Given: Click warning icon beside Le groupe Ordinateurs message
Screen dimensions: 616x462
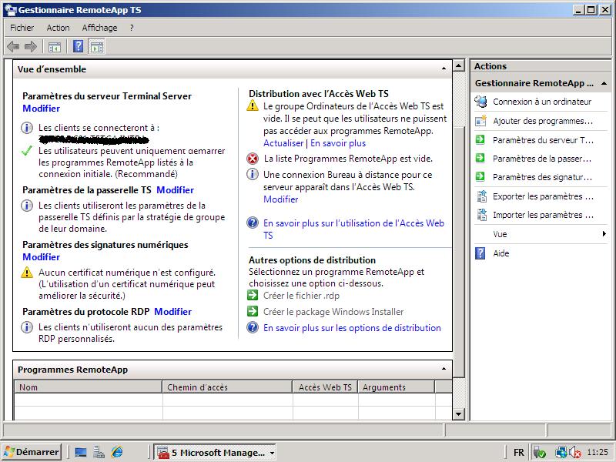Looking at the screenshot, I should tap(253, 105).
